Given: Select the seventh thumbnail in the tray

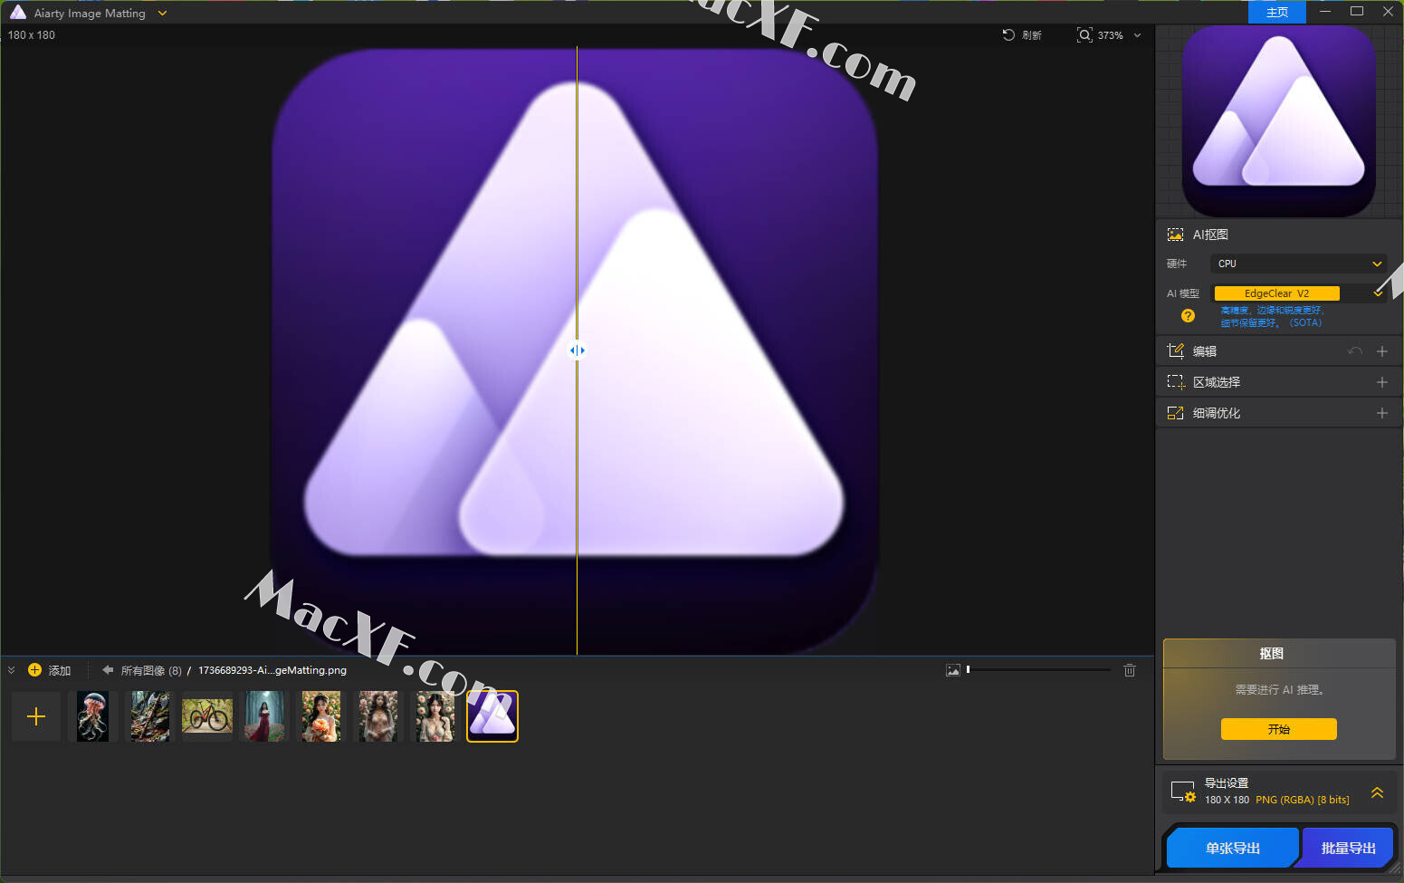Looking at the screenshot, I should [435, 716].
